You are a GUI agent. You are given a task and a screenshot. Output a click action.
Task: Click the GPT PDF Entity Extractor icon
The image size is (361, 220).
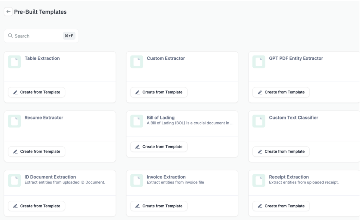click(258, 62)
